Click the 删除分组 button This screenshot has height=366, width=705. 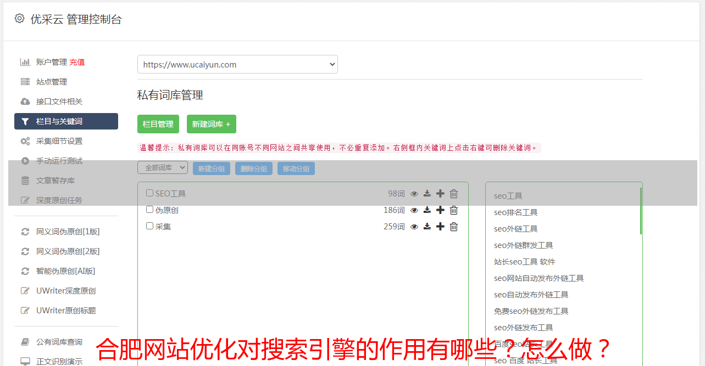[254, 168]
